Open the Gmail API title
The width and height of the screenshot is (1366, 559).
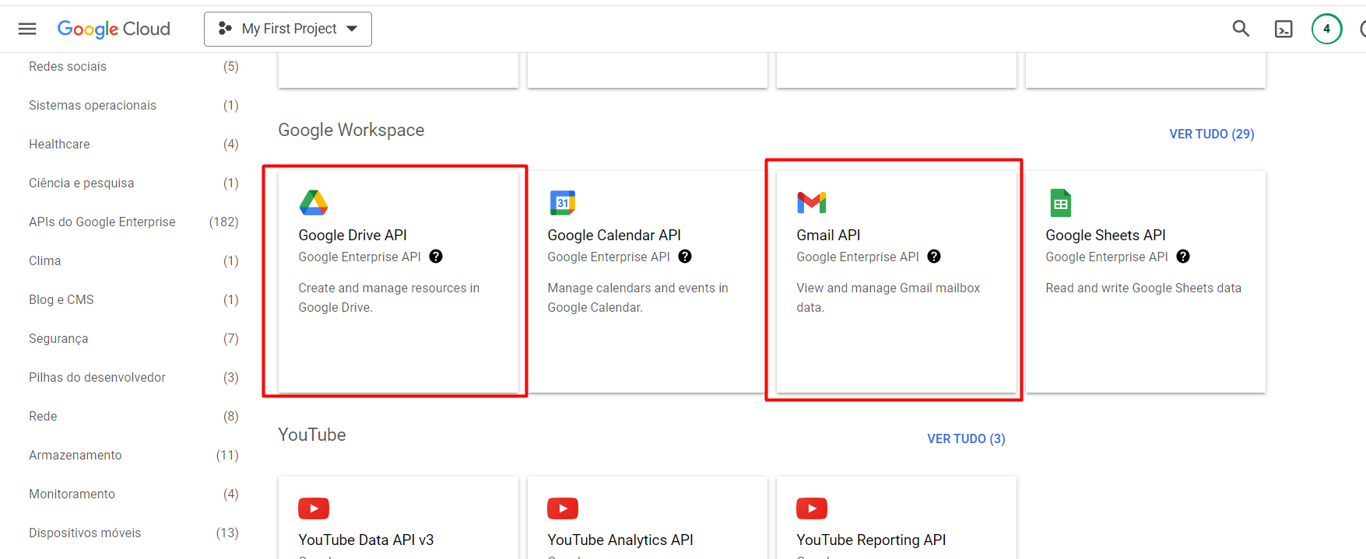828,235
